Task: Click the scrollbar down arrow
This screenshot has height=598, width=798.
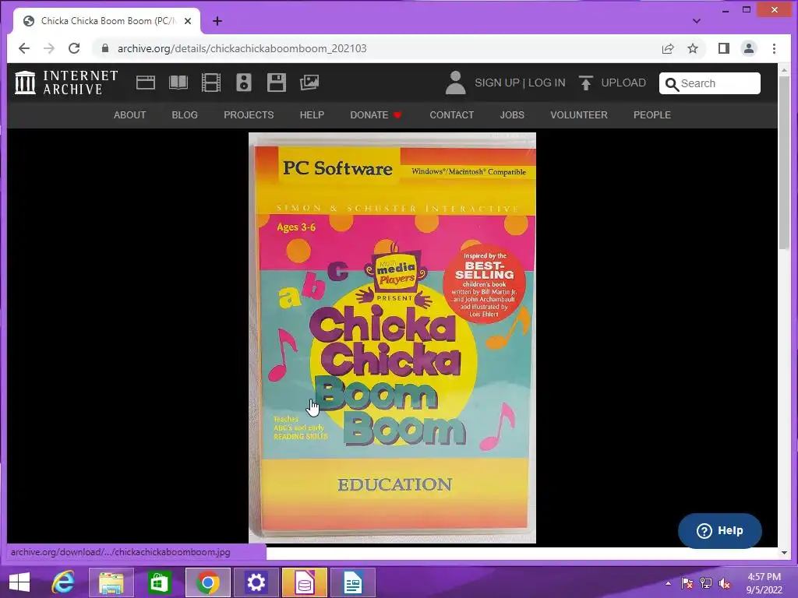Action: click(784, 552)
